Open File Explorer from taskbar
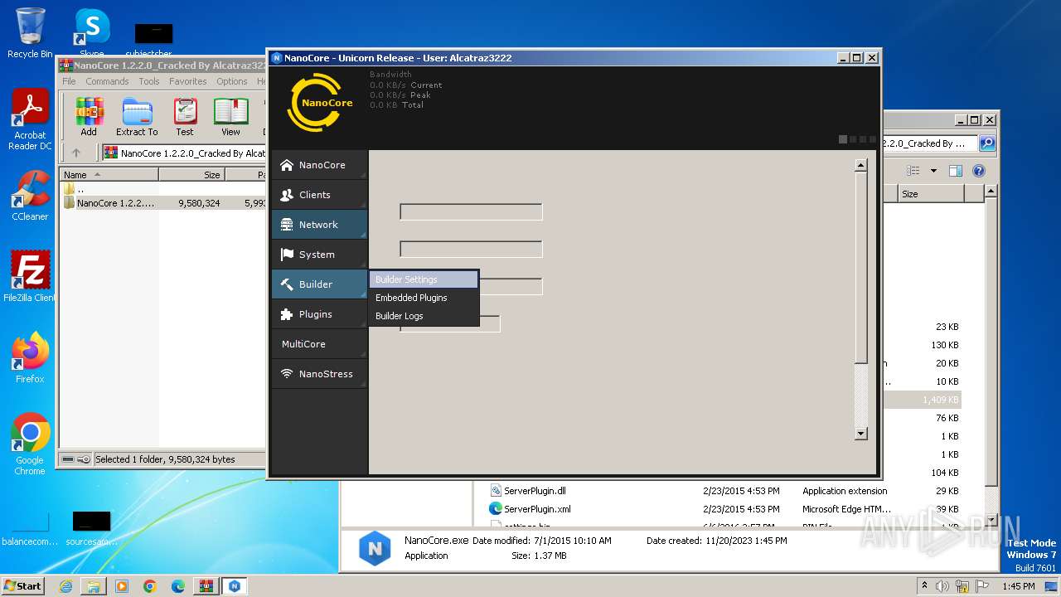 pos(94,586)
